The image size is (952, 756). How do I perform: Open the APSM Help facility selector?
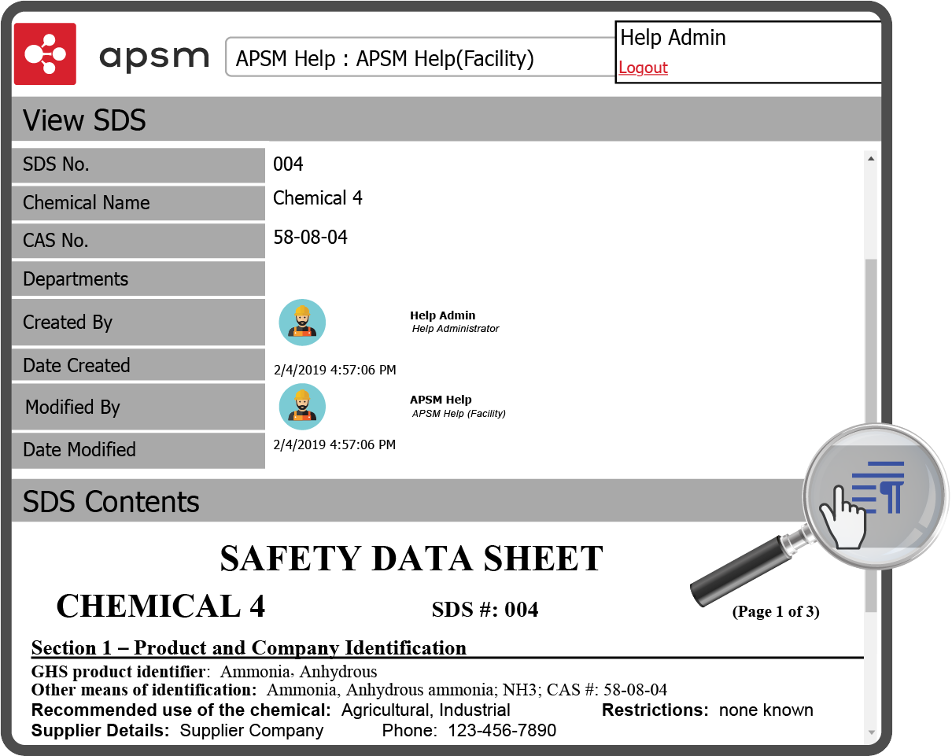click(421, 57)
